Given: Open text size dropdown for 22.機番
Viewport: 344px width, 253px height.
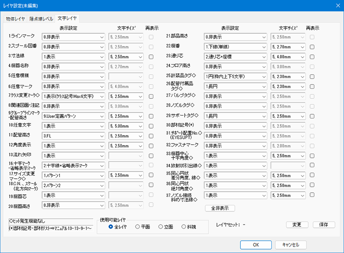Looking at the screenshot, I should pos(288,47).
